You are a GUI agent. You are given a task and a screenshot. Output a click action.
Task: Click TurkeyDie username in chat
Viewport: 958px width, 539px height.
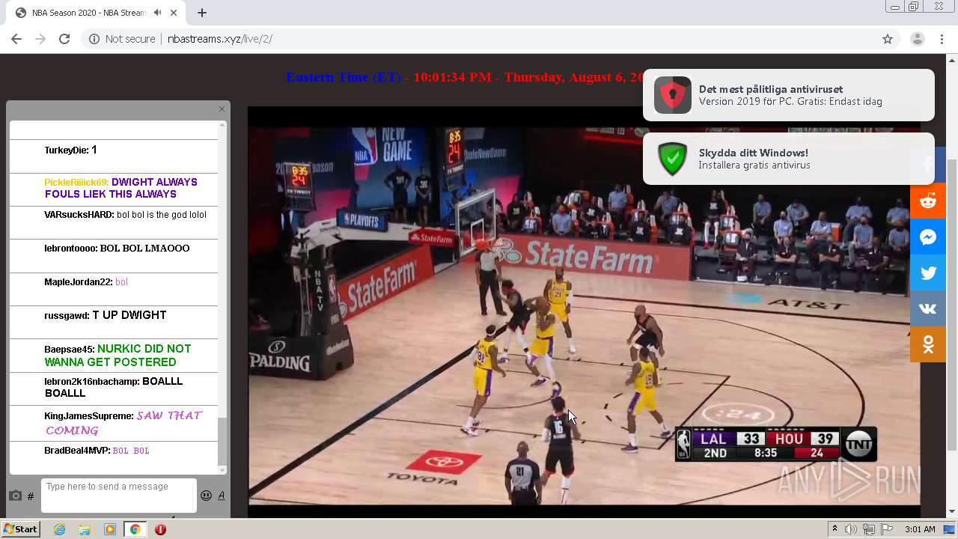point(65,150)
